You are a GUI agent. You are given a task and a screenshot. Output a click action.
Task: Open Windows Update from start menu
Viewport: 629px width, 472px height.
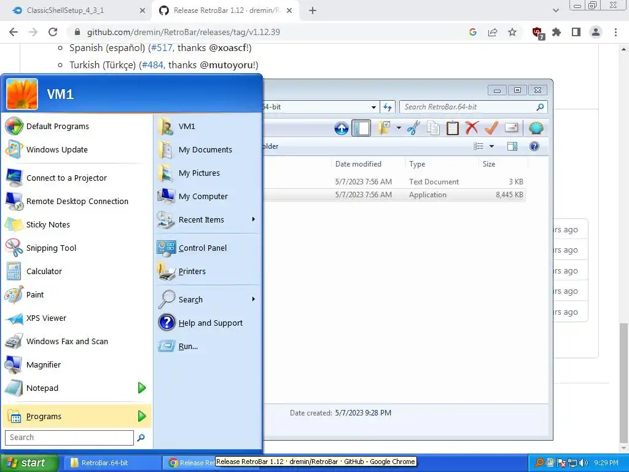76,149
